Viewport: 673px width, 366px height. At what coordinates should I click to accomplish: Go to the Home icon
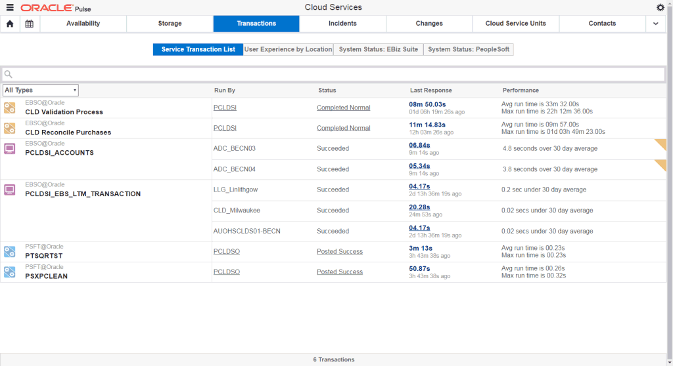10,24
